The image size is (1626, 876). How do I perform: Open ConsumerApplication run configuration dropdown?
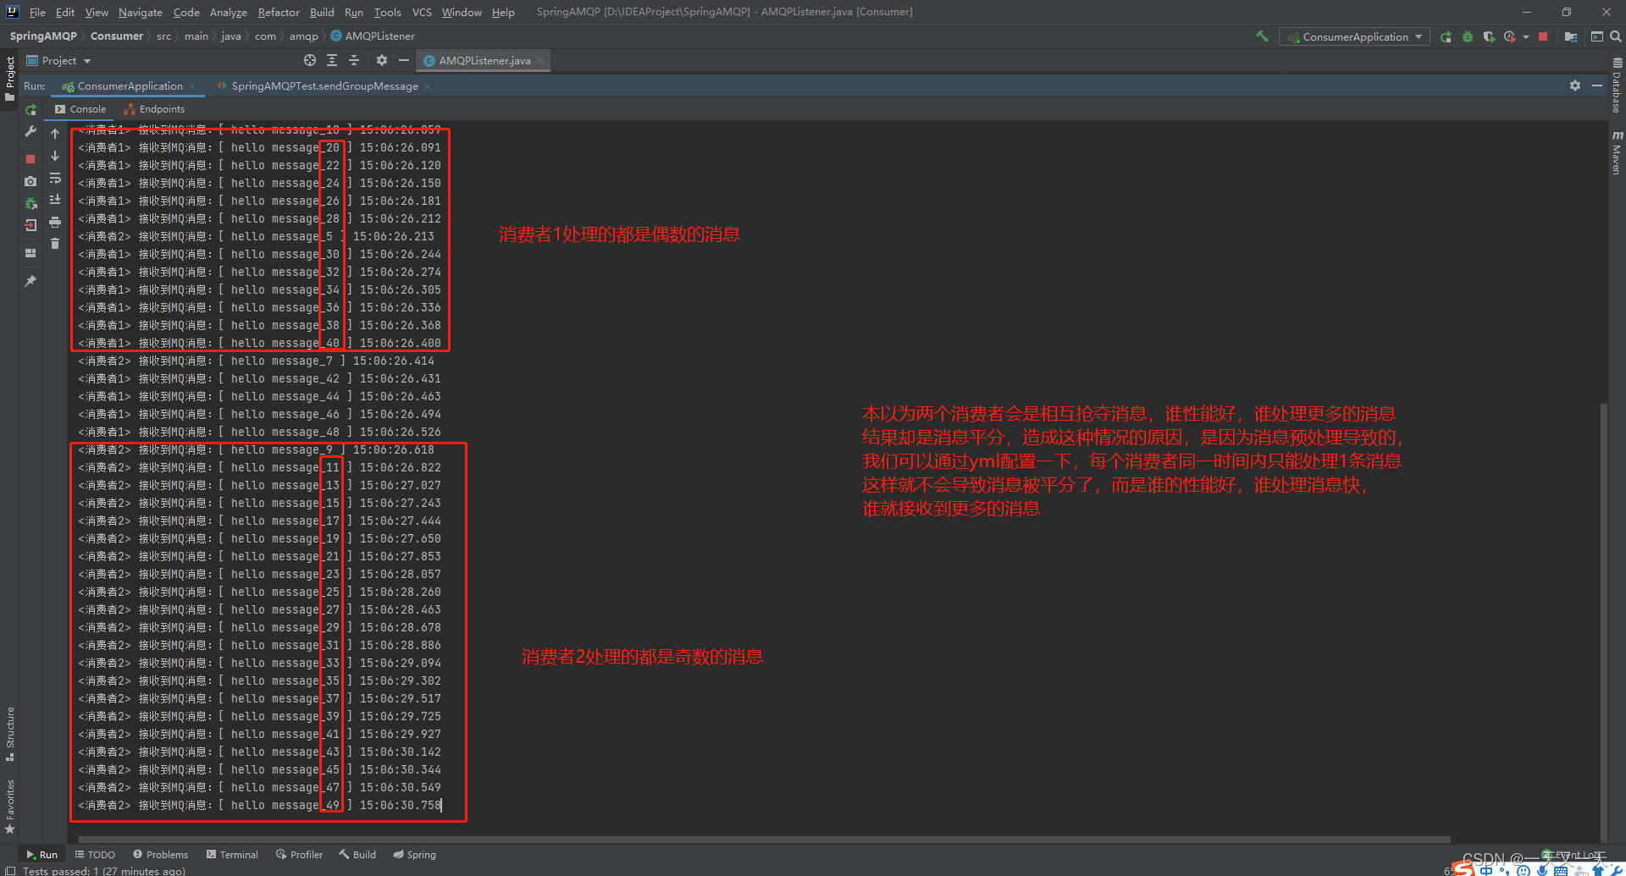click(x=1355, y=36)
